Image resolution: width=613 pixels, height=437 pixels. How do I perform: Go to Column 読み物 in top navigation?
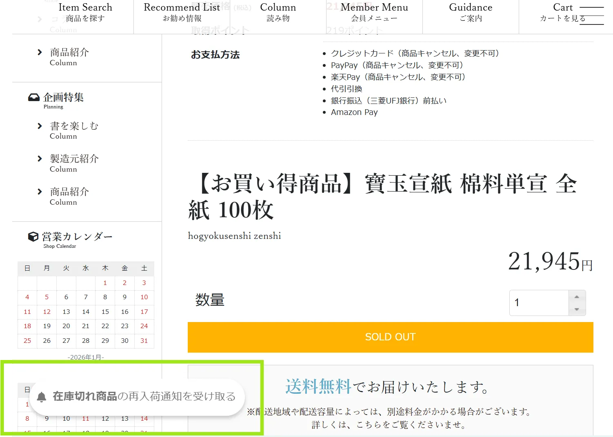278,13
